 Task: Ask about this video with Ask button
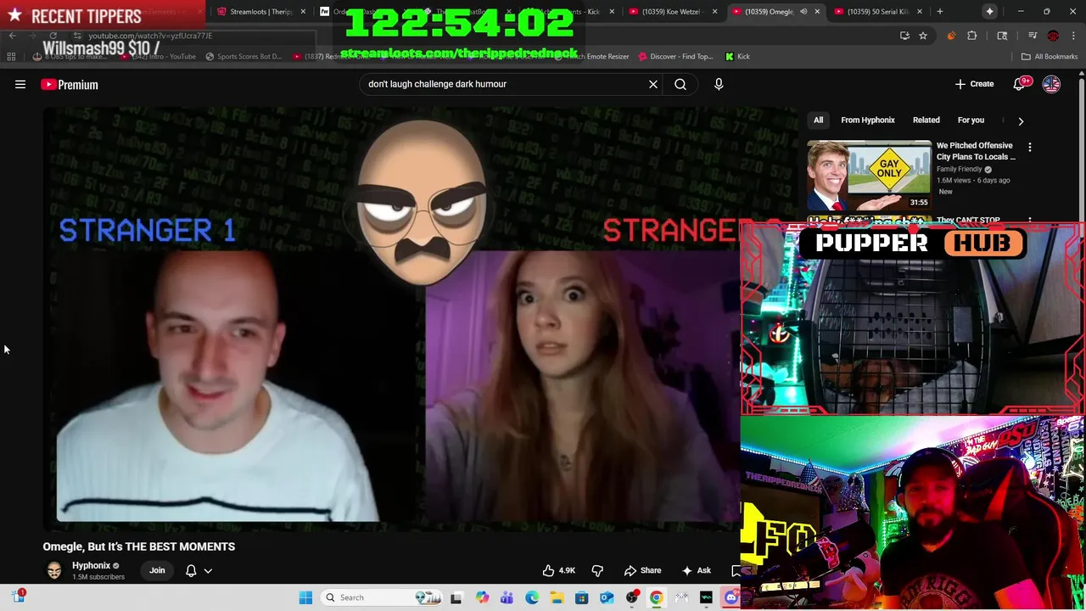click(697, 570)
